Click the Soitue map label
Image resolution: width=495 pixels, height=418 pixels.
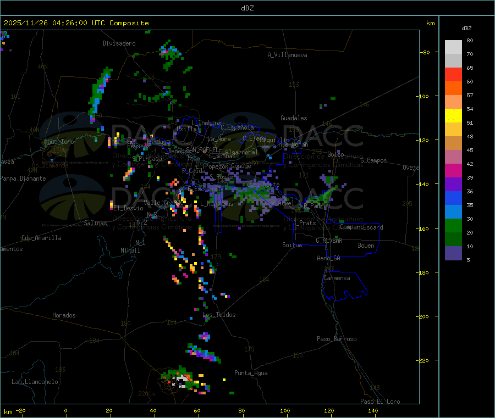[x=292, y=245]
